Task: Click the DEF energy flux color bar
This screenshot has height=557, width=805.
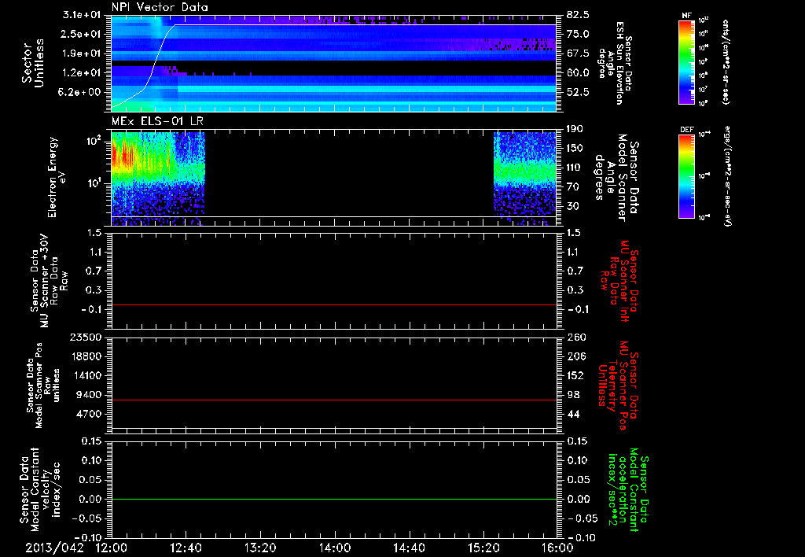Action: coord(686,176)
